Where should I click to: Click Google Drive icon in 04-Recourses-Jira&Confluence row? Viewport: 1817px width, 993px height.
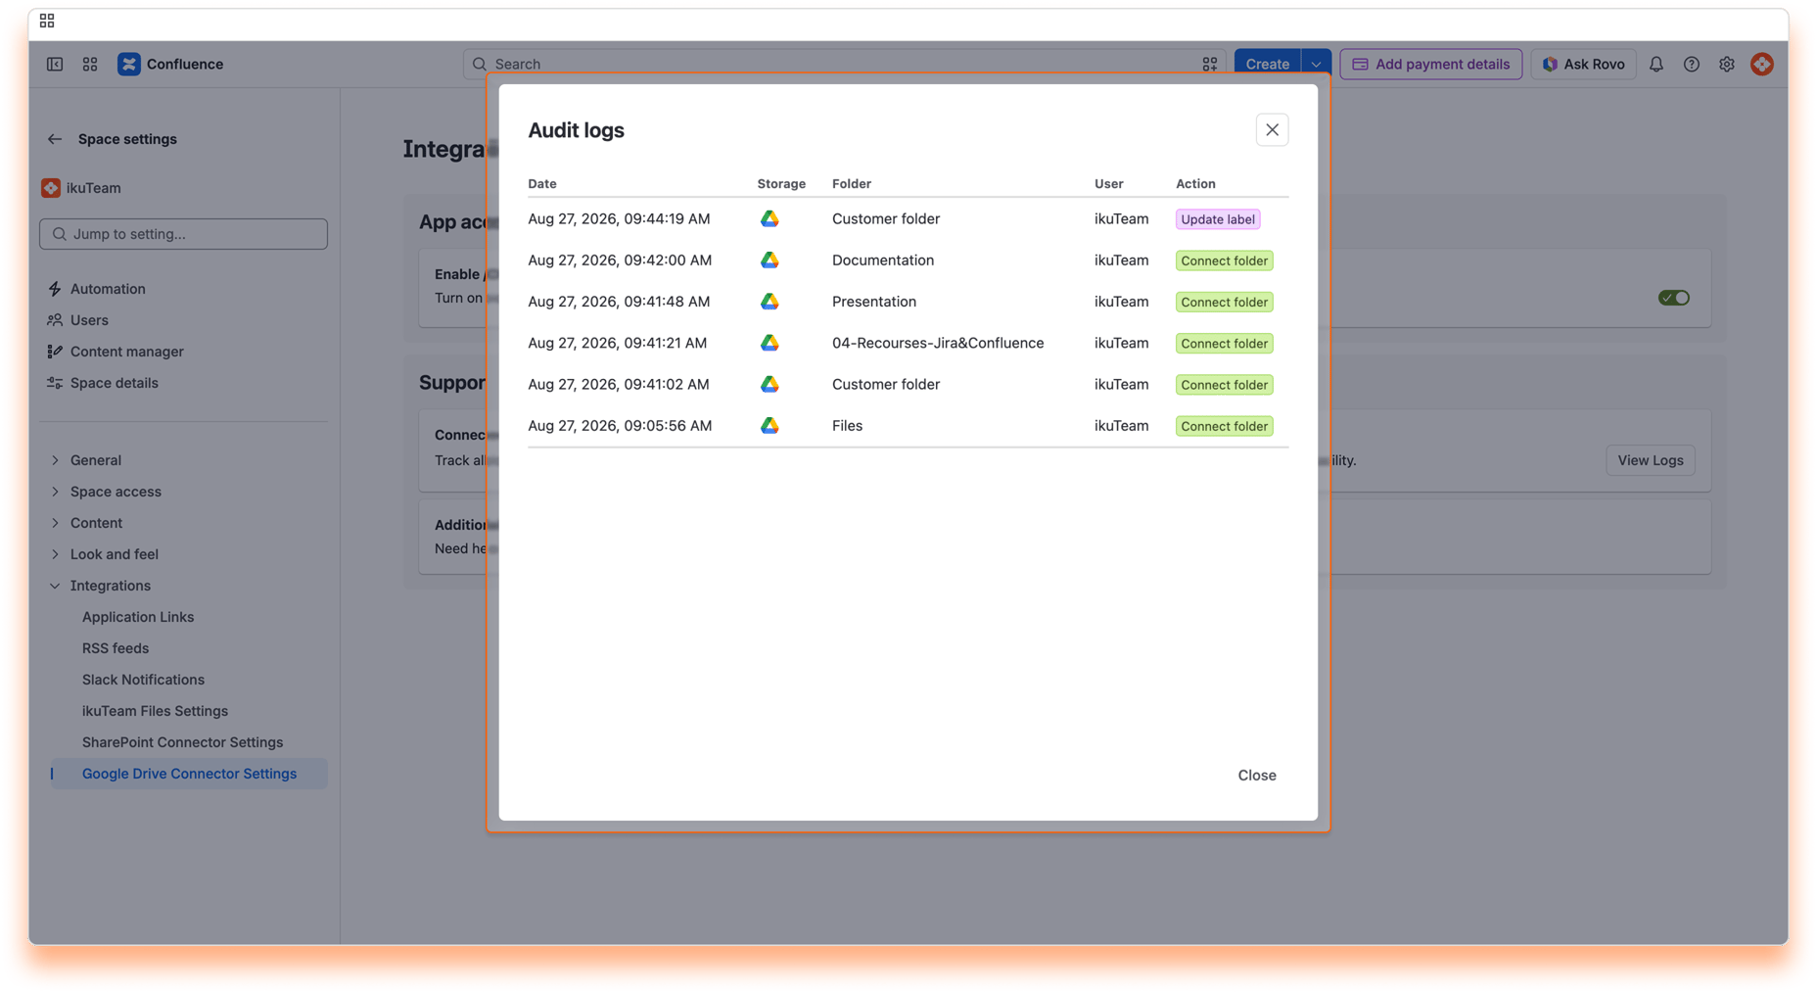(x=769, y=343)
